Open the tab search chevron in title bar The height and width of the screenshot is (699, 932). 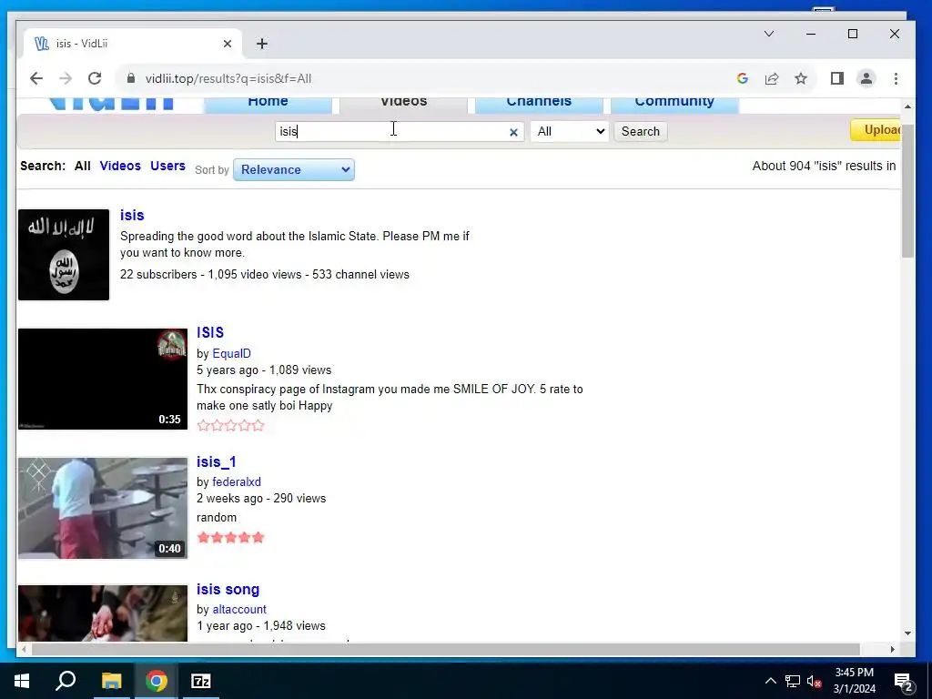click(768, 34)
